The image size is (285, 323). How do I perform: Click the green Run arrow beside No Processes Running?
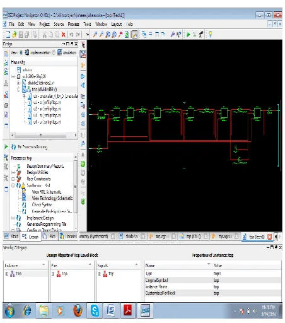pos(6,147)
